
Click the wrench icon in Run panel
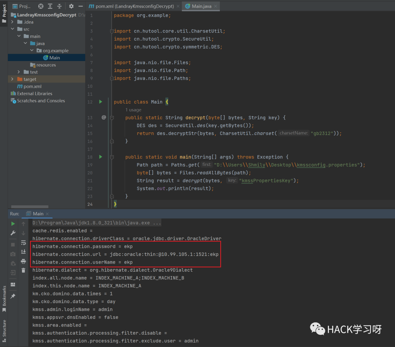[13, 233]
